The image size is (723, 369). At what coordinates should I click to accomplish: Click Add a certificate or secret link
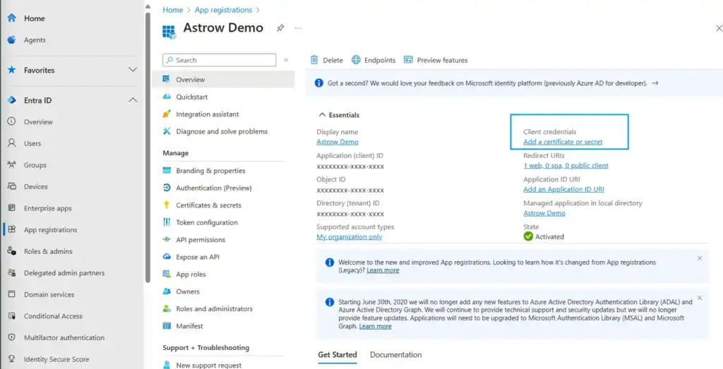coord(563,142)
